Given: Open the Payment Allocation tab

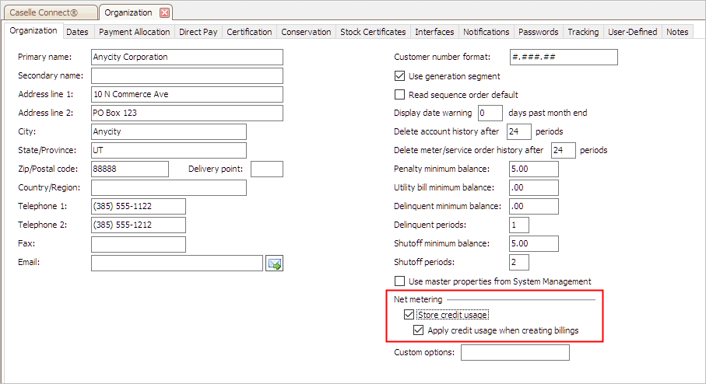Looking at the screenshot, I should [135, 32].
